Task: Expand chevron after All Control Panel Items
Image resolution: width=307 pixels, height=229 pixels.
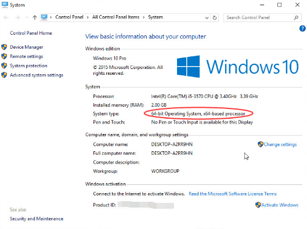Action: click(144, 17)
